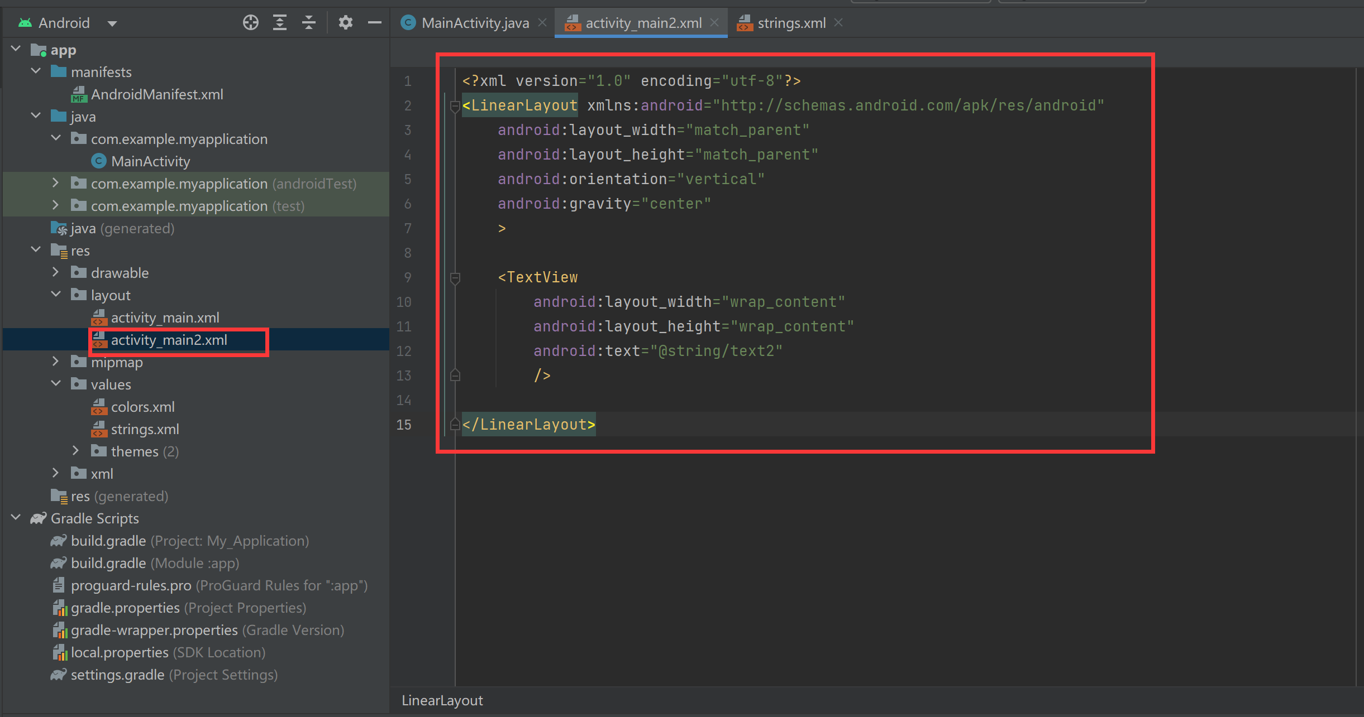The height and width of the screenshot is (717, 1364).
Task: Expand the mipmap folder
Action: coord(55,362)
